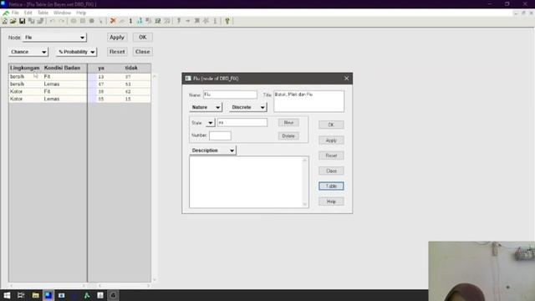Click the Lingkungan column header
The image size is (535, 301).
(25, 68)
